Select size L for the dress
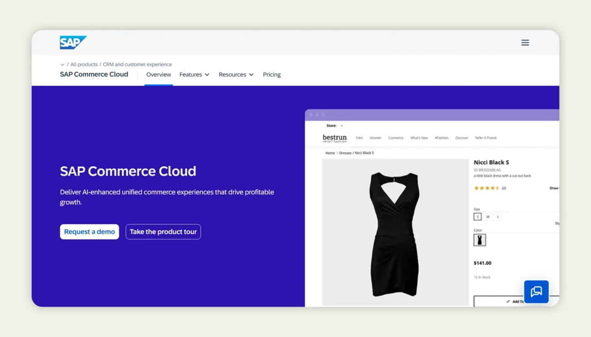The height and width of the screenshot is (337, 591). point(497,216)
